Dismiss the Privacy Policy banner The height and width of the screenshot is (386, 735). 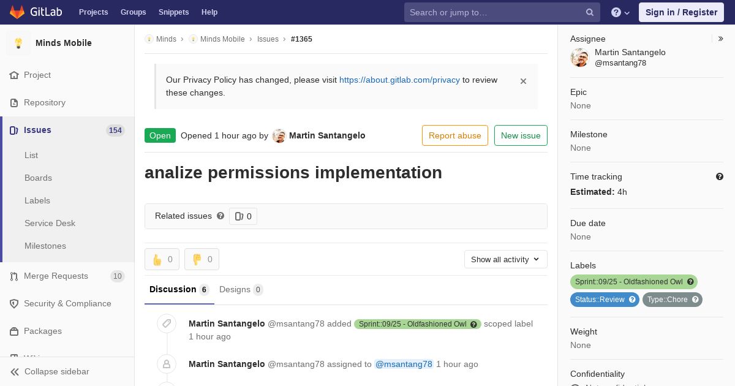[523, 81]
